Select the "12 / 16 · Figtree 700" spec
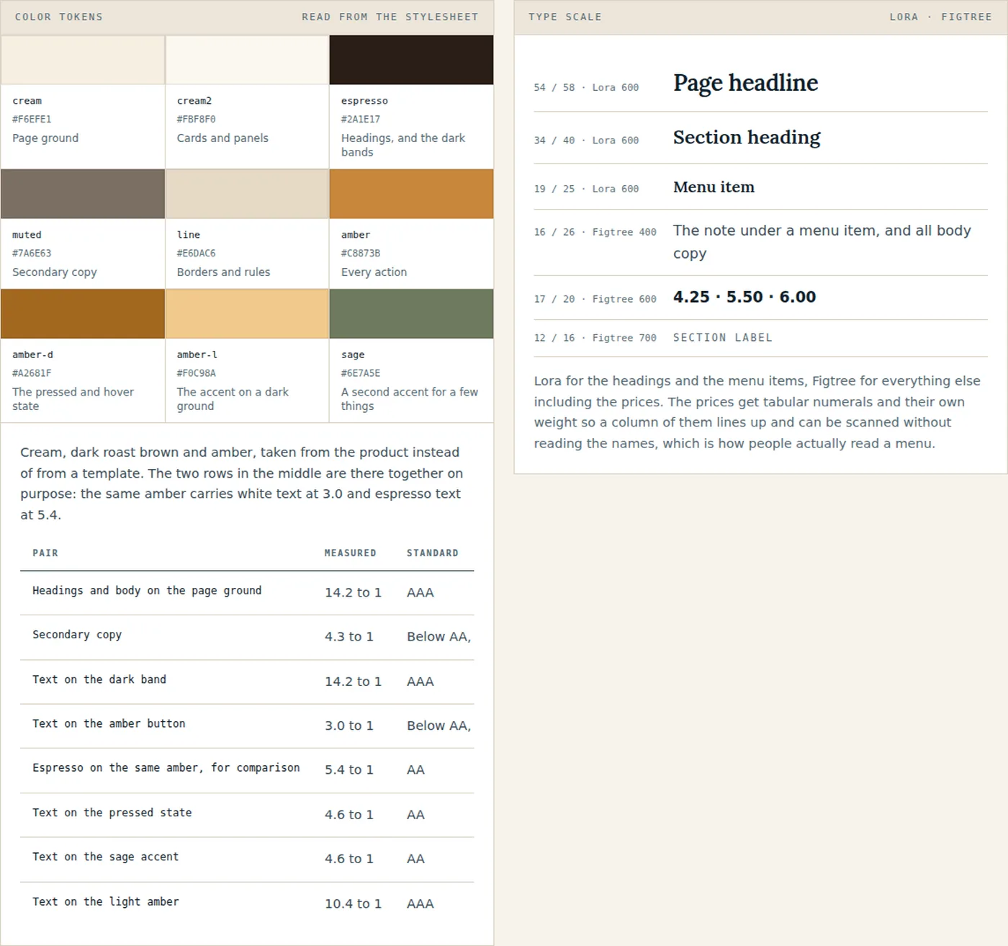 pyautogui.click(x=595, y=338)
